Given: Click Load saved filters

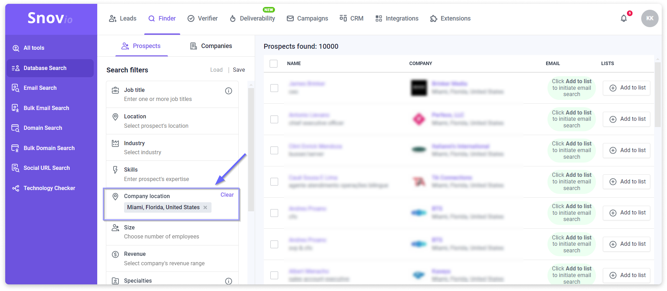Looking at the screenshot, I should coord(216,70).
